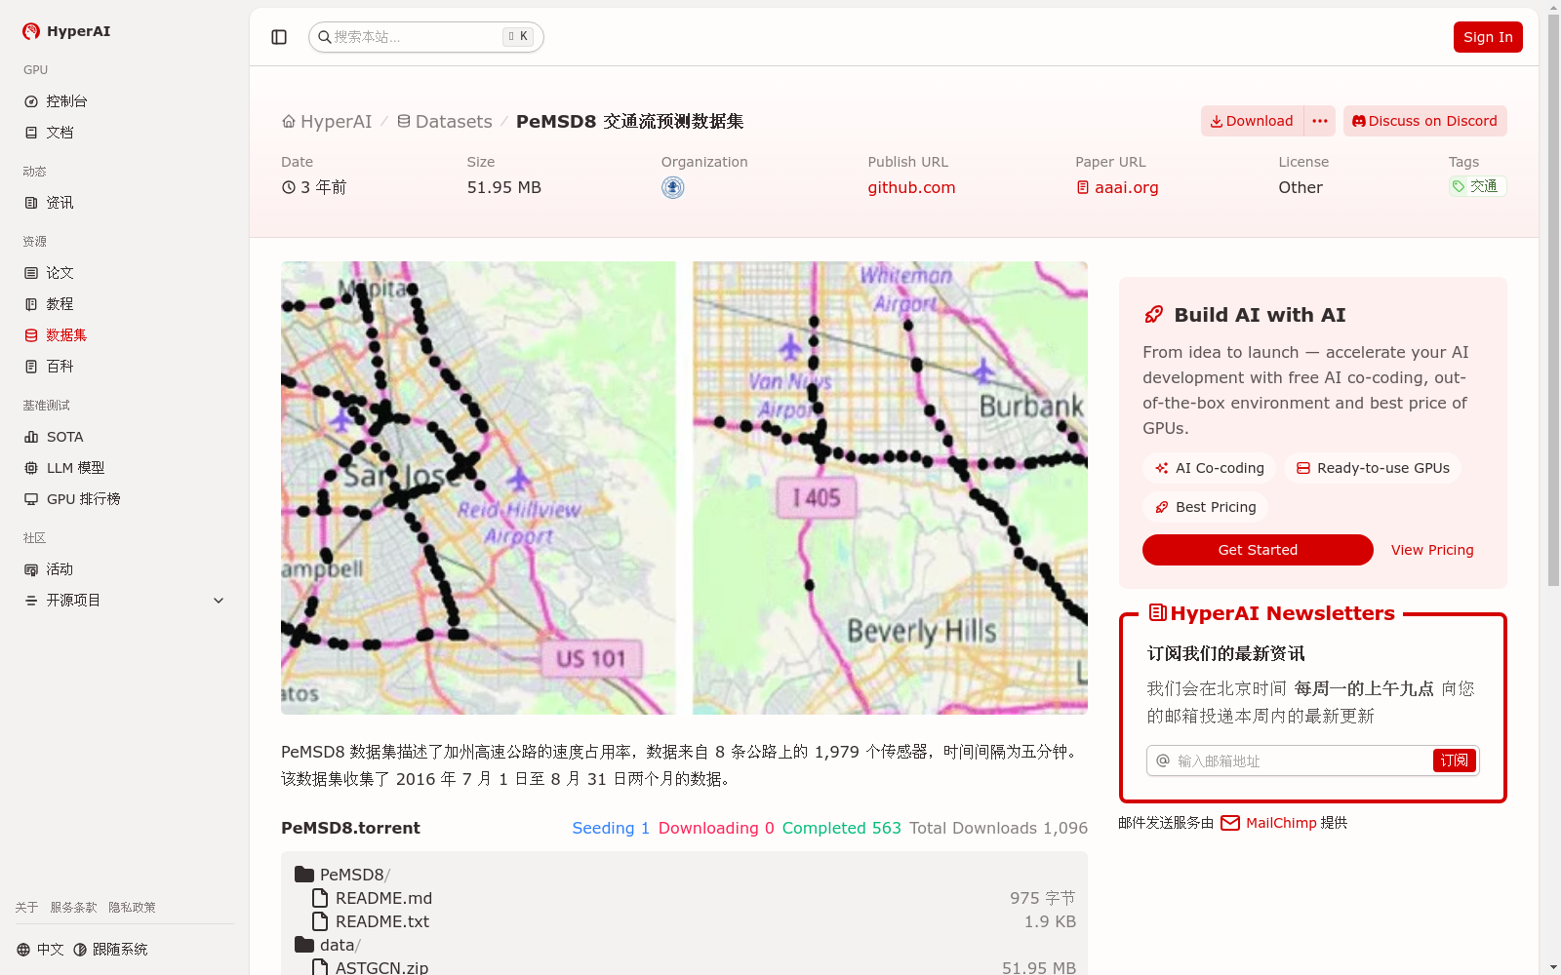Viewport: 1561px width, 975px height.
Task: Click the PeMSD8.torrent heading
Action: [350, 828]
